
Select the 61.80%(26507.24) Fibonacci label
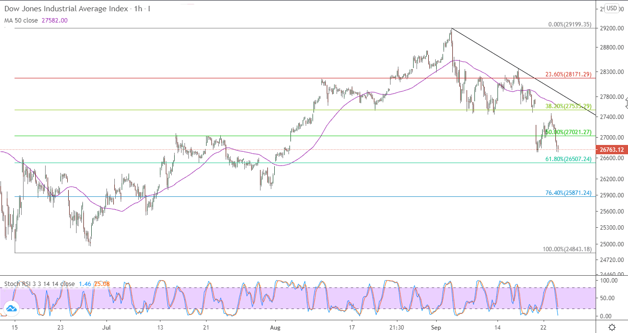pos(568,159)
